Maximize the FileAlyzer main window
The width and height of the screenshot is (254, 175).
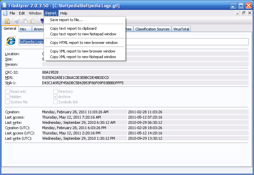[x=241, y=6]
